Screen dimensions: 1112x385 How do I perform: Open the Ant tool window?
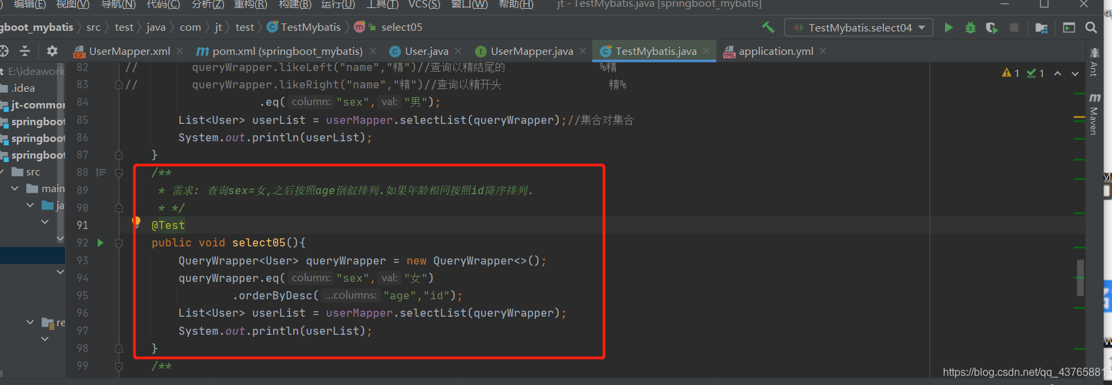1094,62
